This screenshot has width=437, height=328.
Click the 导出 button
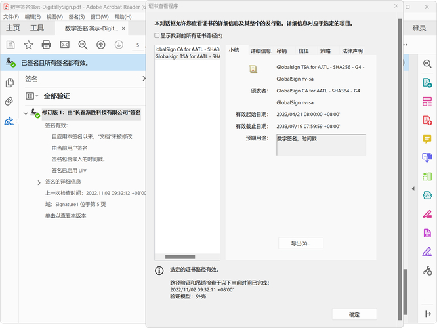(301, 243)
